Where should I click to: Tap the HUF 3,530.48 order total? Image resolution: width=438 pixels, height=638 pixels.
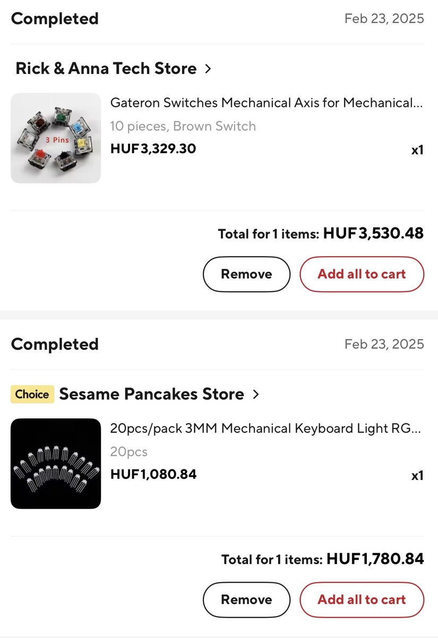click(373, 233)
